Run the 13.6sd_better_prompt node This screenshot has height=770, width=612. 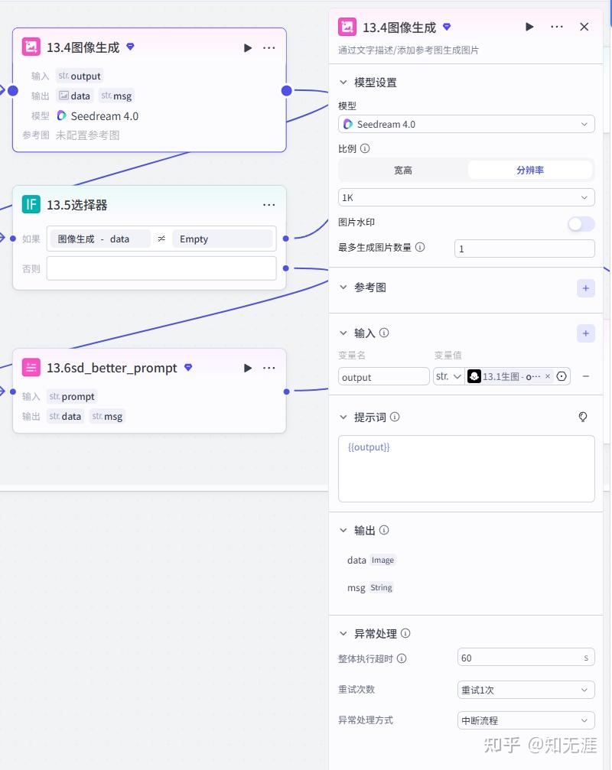tap(248, 368)
